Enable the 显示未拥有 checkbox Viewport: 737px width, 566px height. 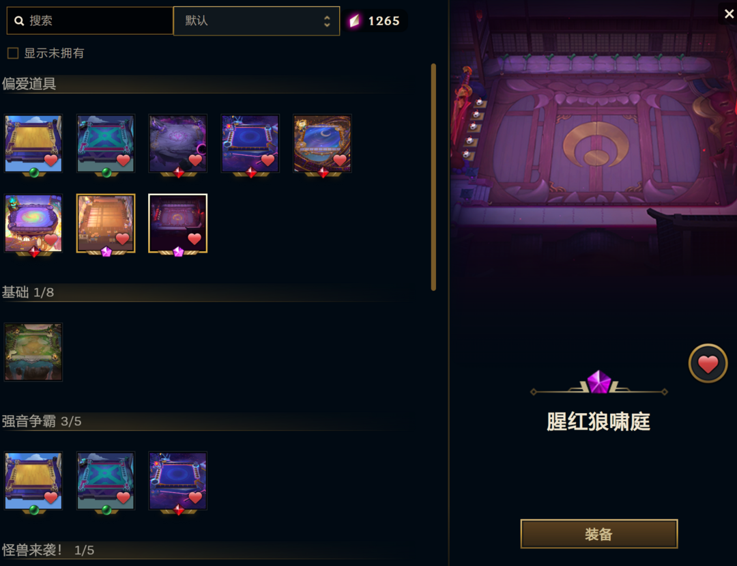(x=13, y=53)
